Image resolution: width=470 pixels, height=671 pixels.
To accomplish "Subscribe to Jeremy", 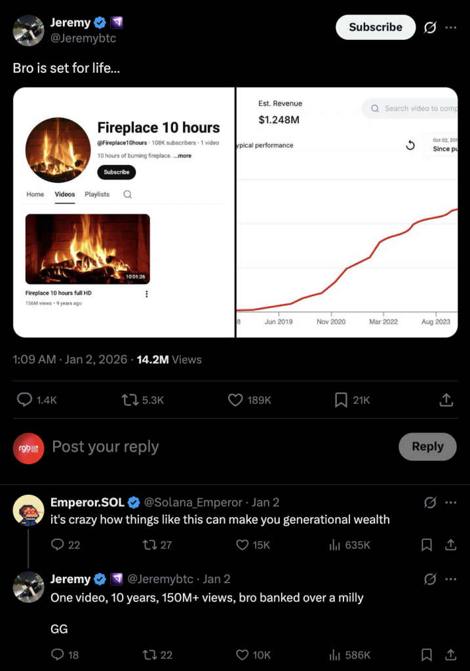I will click(x=376, y=28).
